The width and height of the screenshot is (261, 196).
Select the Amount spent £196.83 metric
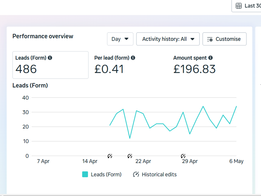click(x=194, y=65)
